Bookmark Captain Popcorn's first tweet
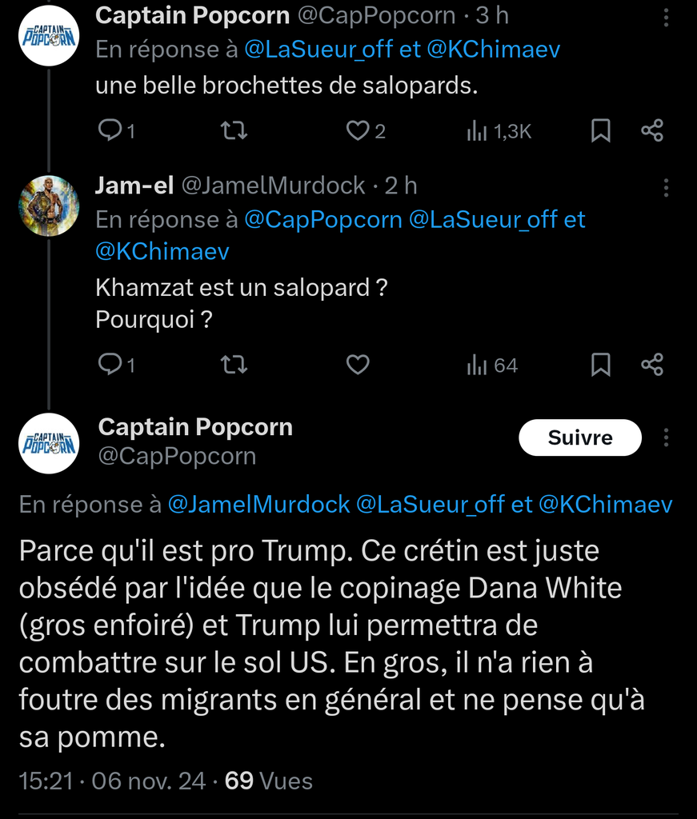This screenshot has width=697, height=819. (601, 130)
